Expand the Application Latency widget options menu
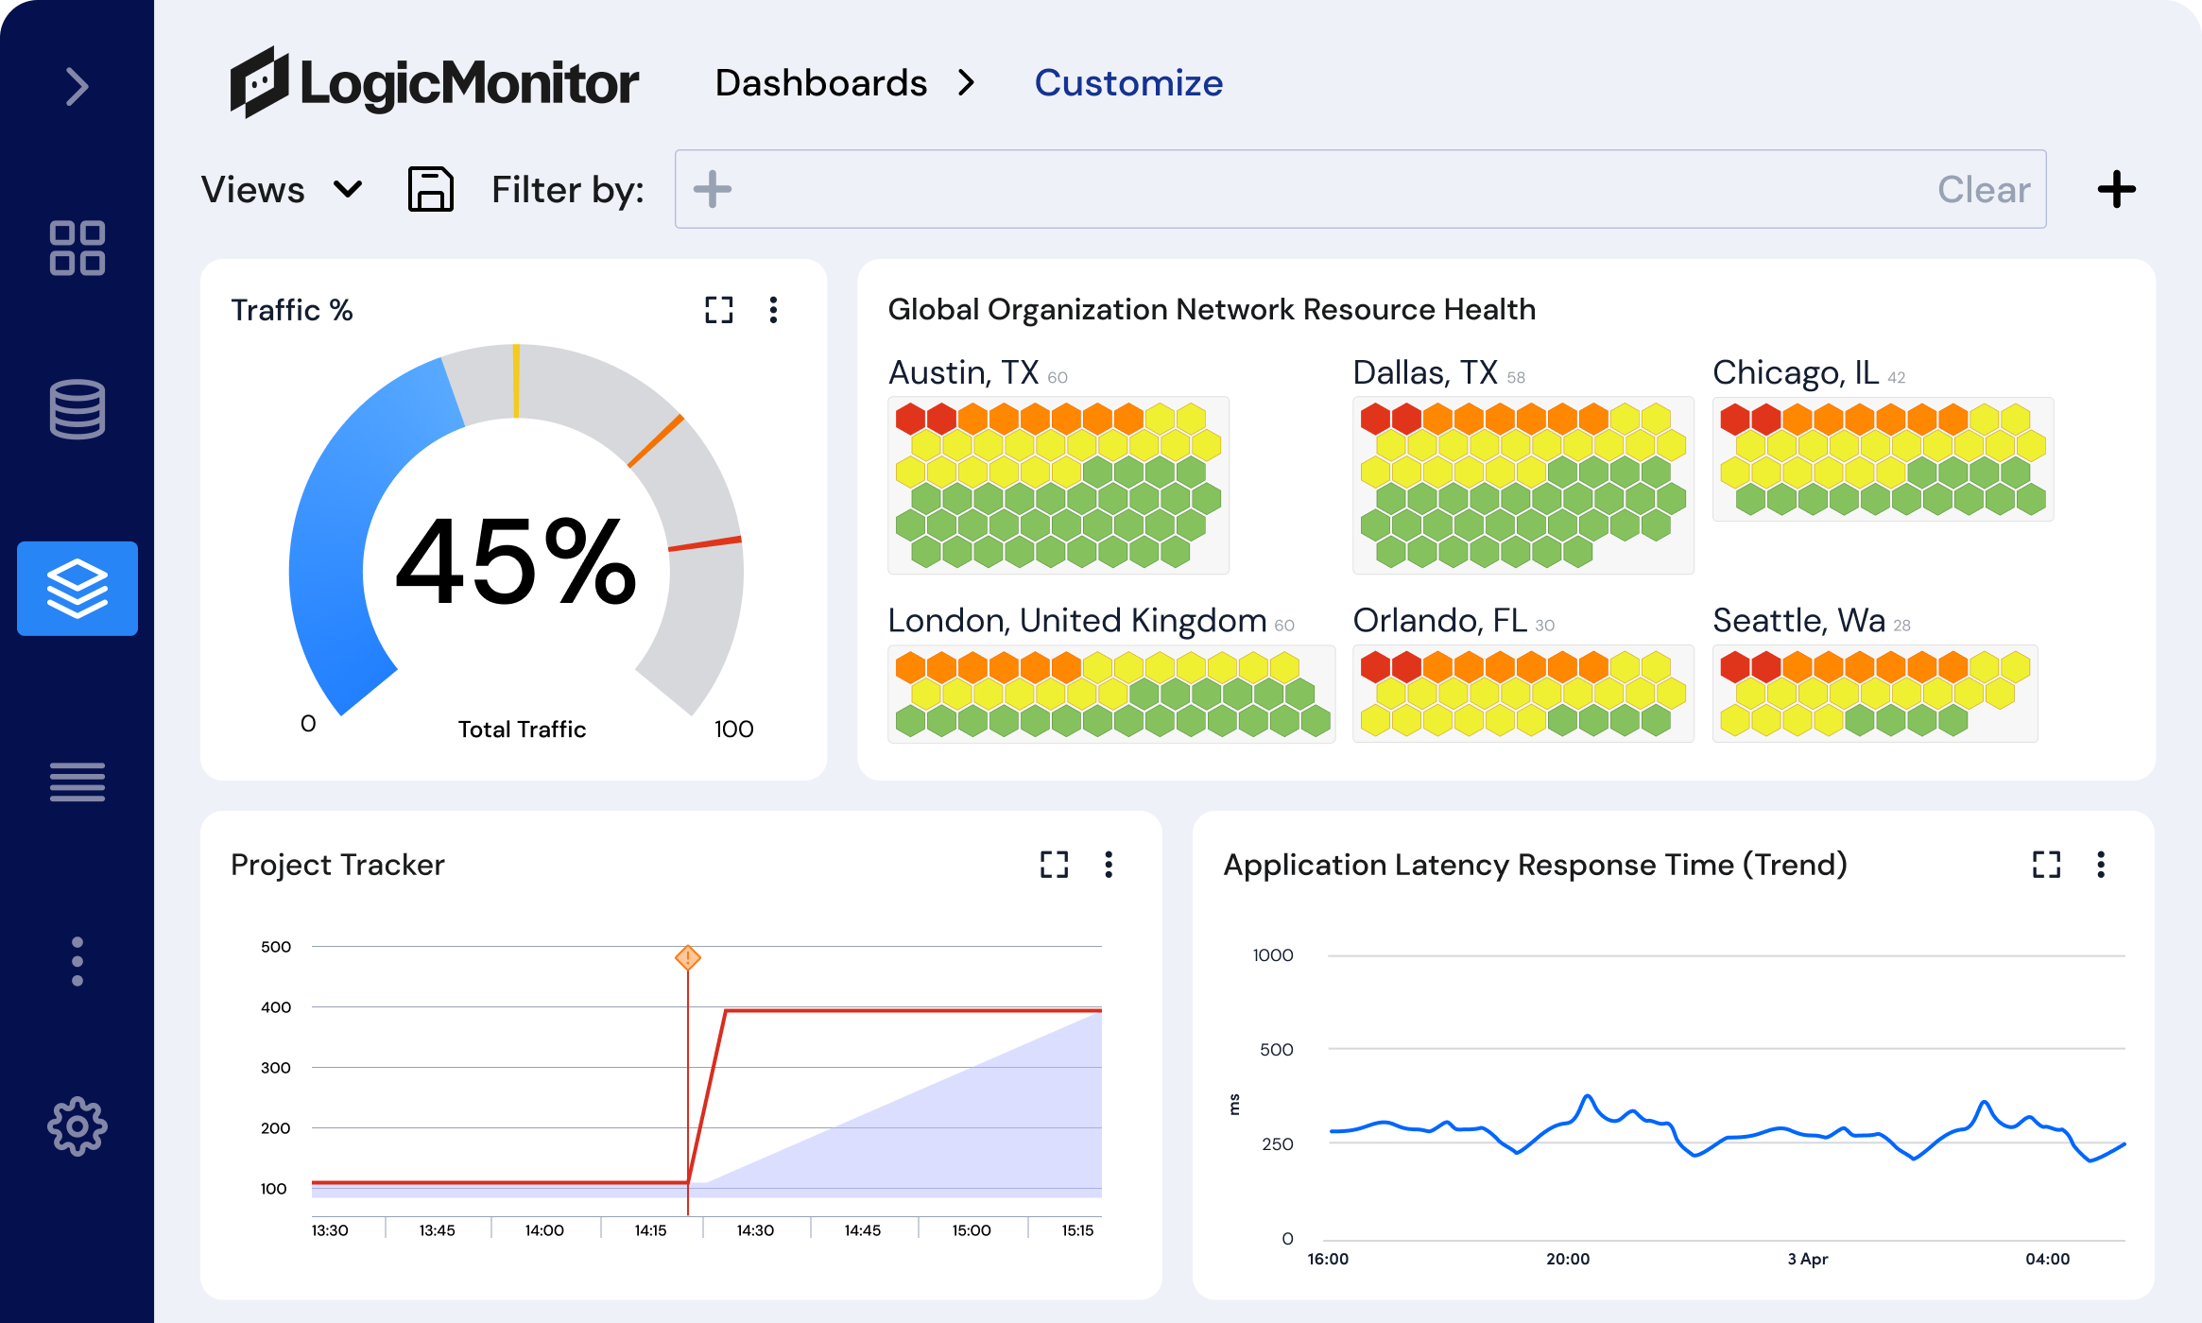Viewport: 2202px width, 1323px height. tap(2102, 864)
